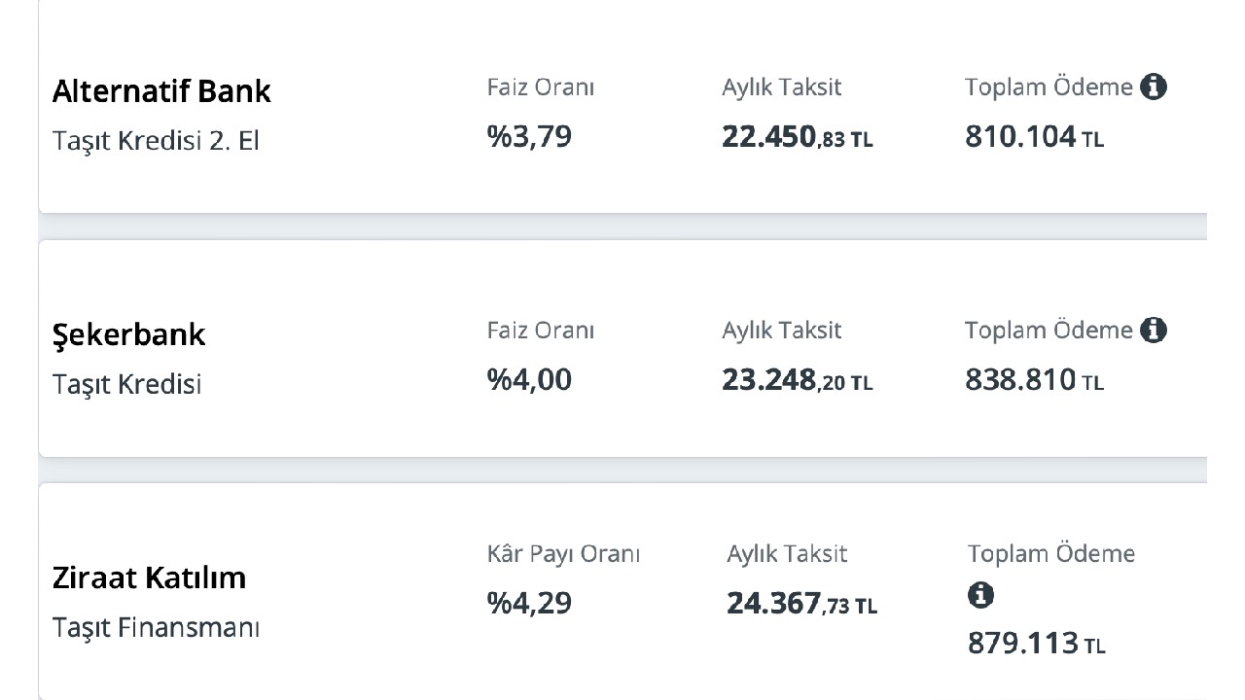The image size is (1245, 700).
Task: Click the Ziraat Katılım Toplam Ödeme info icon
Action: 980,595
